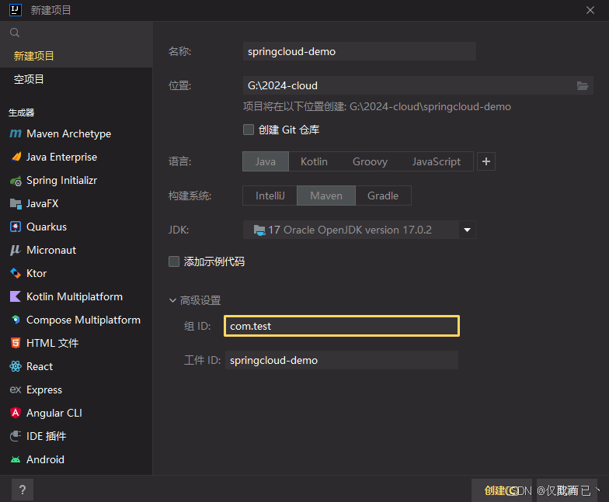The image size is (609, 502).
Task: Open the folder browse icon in 位置 field
Action: (x=583, y=85)
